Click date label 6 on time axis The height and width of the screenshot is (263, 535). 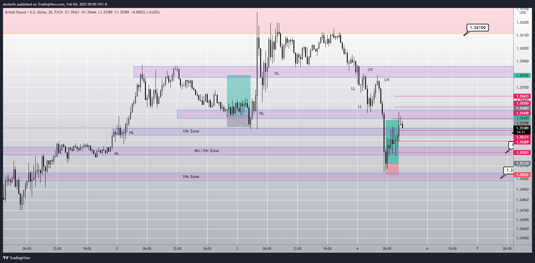tap(427, 249)
